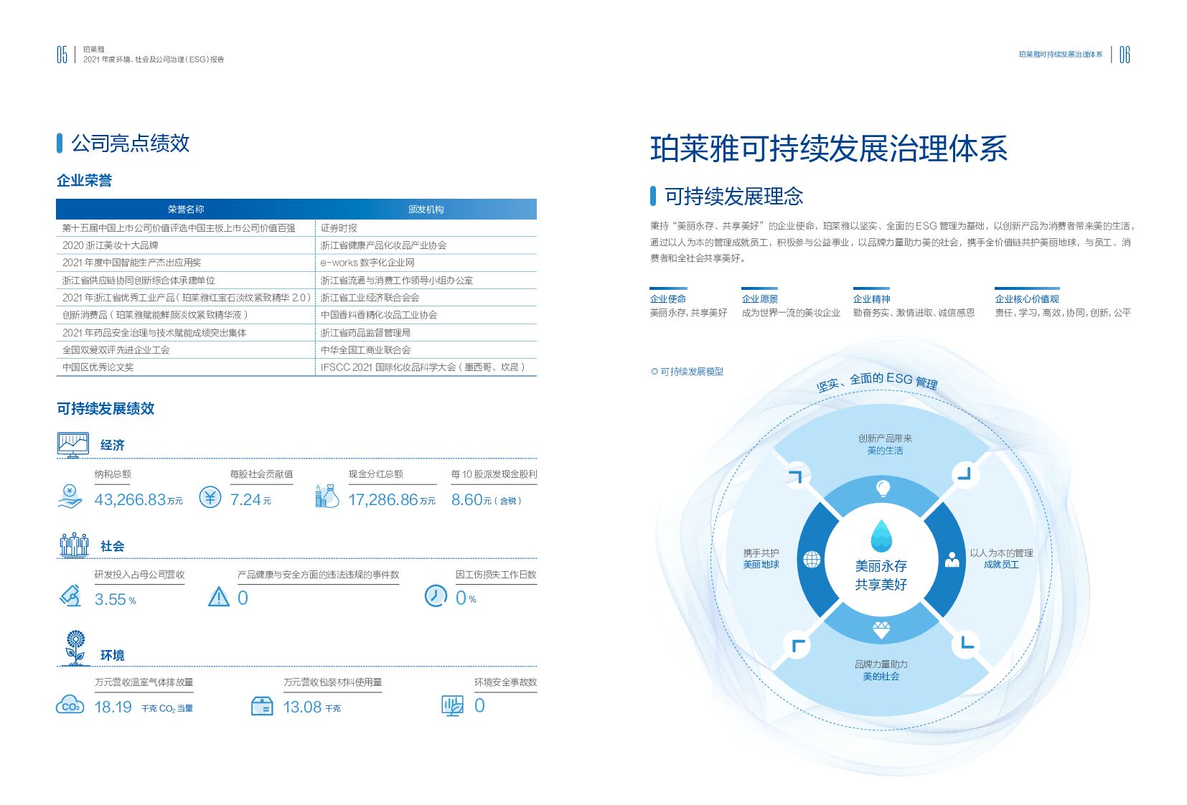This screenshot has width=1187, height=805.
Task: Click the money bag icon for 现金分红总额
Action: point(327,496)
